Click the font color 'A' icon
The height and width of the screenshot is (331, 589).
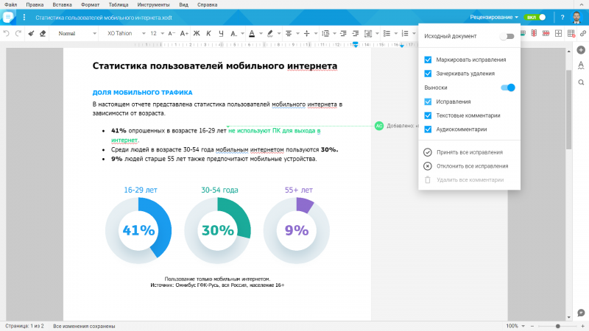click(x=252, y=33)
